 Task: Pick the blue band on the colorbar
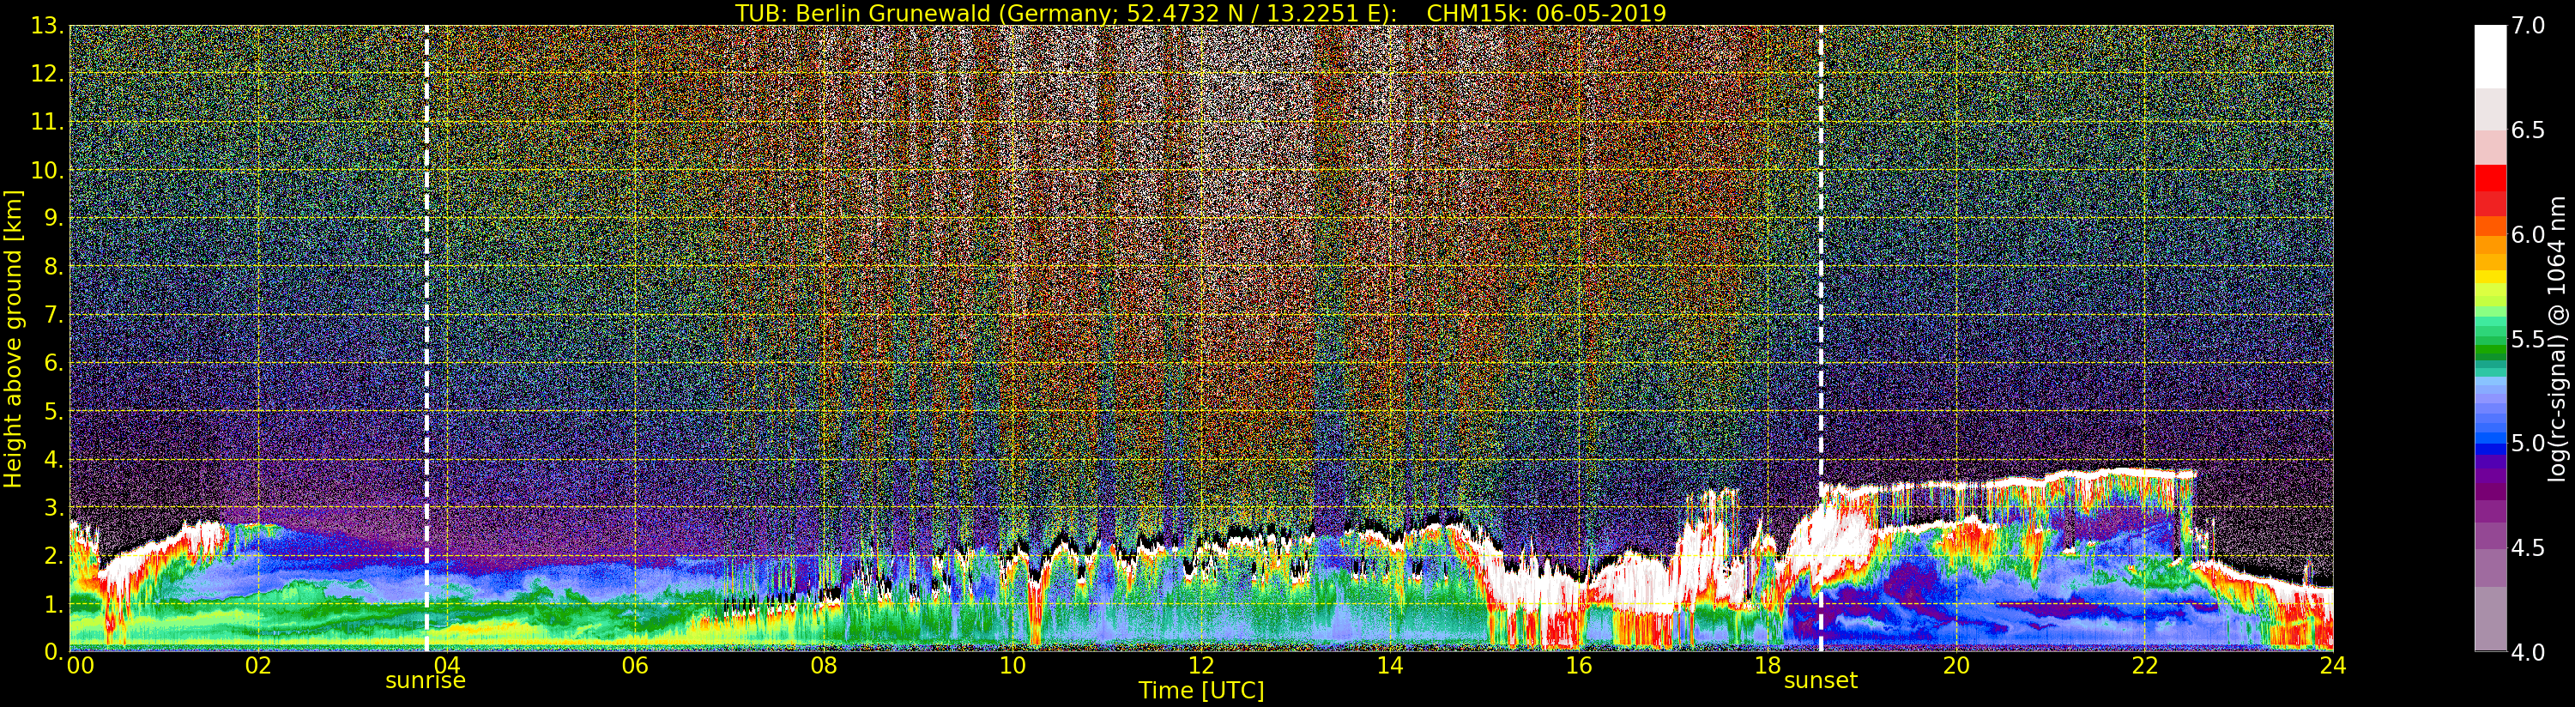pos(2490,440)
